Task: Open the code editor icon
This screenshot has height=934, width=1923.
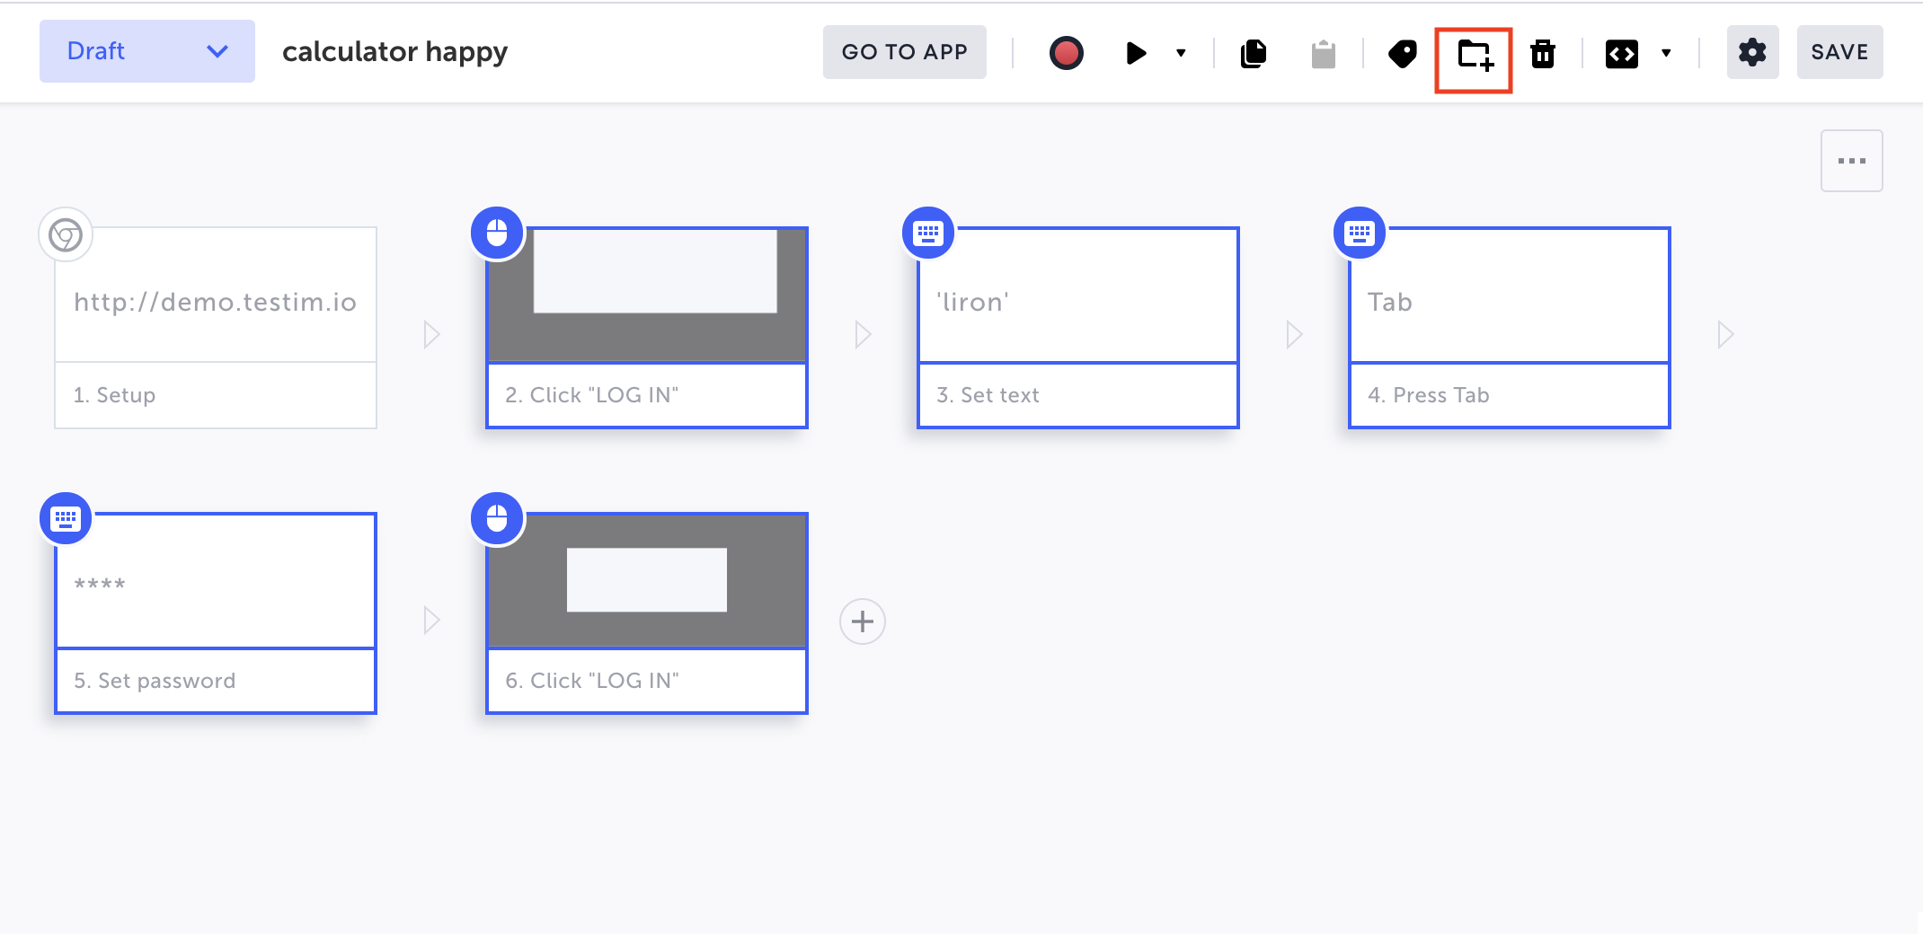Action: [1621, 54]
